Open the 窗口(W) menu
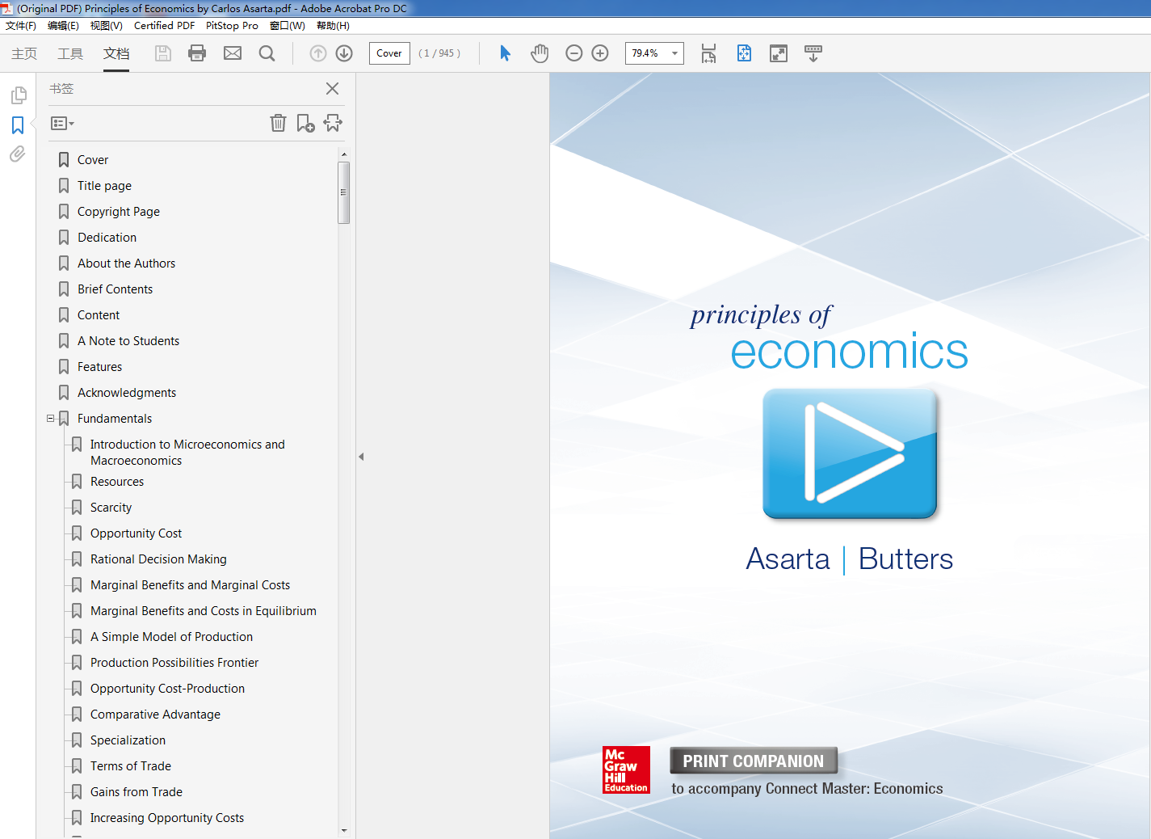The width and height of the screenshot is (1151, 839). [288, 26]
